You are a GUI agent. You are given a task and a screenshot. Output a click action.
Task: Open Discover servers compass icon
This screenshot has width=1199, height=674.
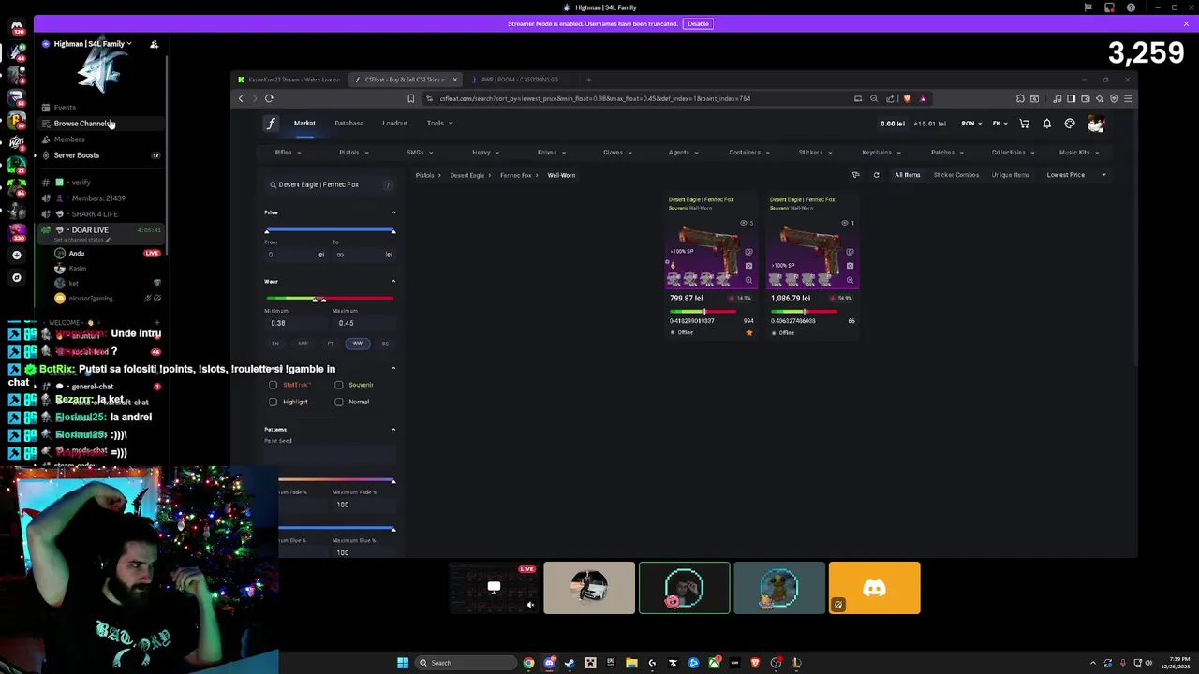pos(16,277)
